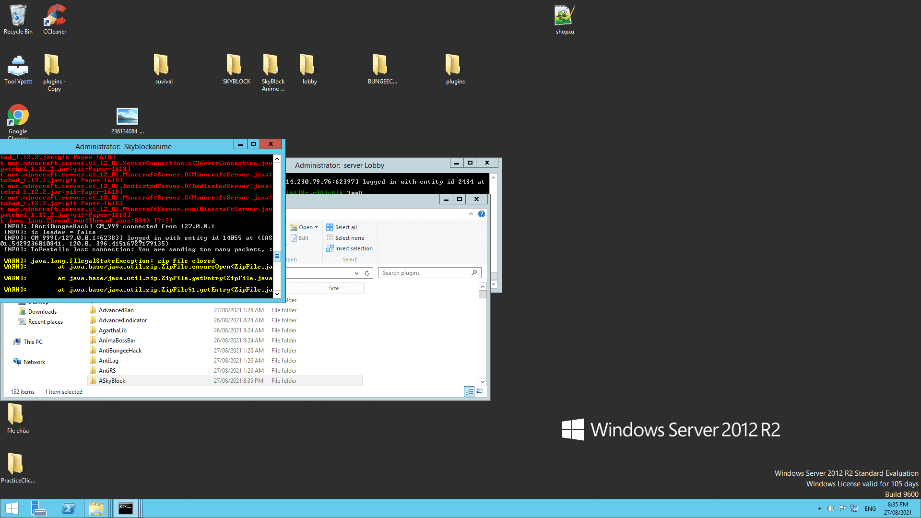Switch to large thumbnails view icon
921x518 pixels.
click(x=480, y=392)
